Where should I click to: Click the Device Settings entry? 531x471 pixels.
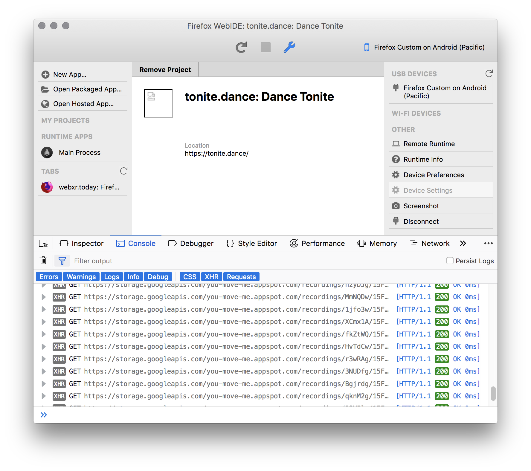click(441, 190)
